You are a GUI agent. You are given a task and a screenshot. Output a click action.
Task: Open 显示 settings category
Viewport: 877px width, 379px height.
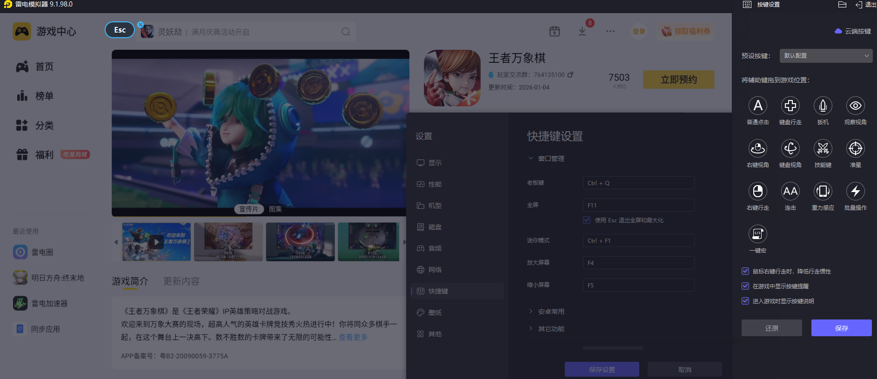point(457,163)
